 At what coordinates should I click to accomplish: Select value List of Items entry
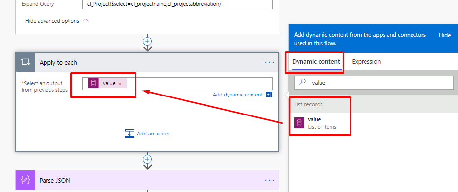click(320, 123)
